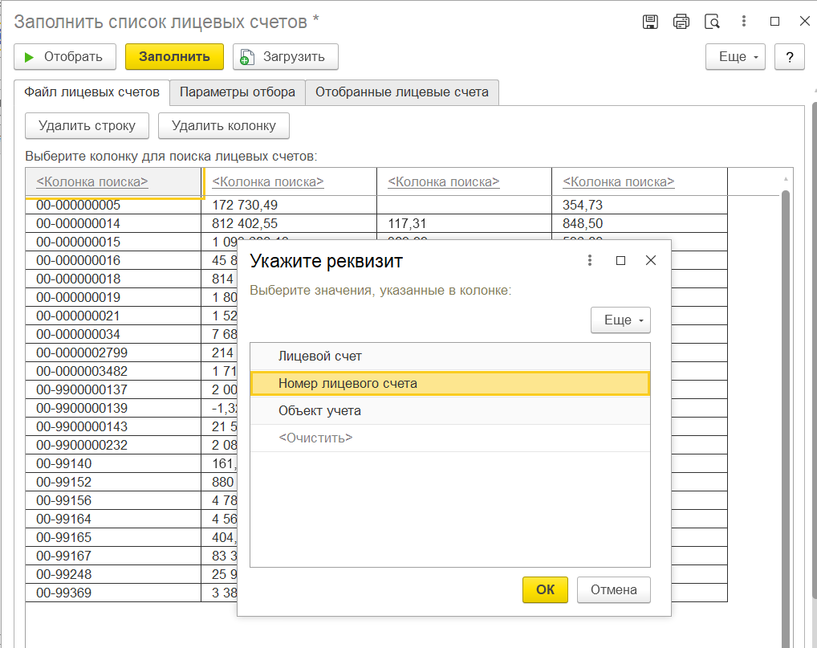Open the dialog's three-dots options menu
Image resolution: width=817 pixels, height=648 pixels.
coord(590,260)
